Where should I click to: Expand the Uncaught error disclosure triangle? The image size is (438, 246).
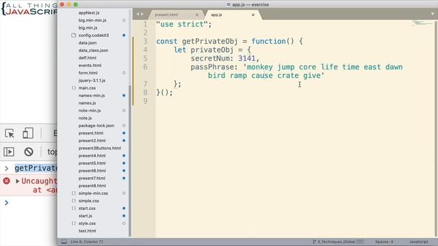coord(17,181)
